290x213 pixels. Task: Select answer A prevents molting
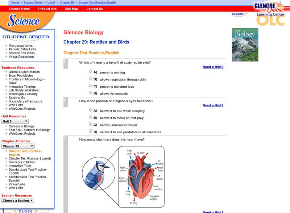point(90,71)
